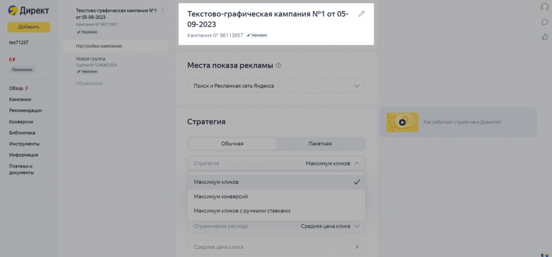Screen dimensions: 552x257
Task: Select Максимум конверсий option
Action: 277,196
